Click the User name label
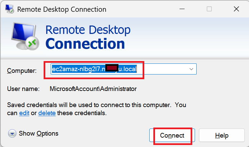The image size is (249, 147). (x=23, y=89)
